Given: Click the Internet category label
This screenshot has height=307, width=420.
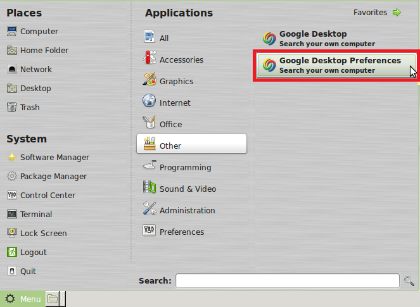Looking at the screenshot, I should point(175,103).
